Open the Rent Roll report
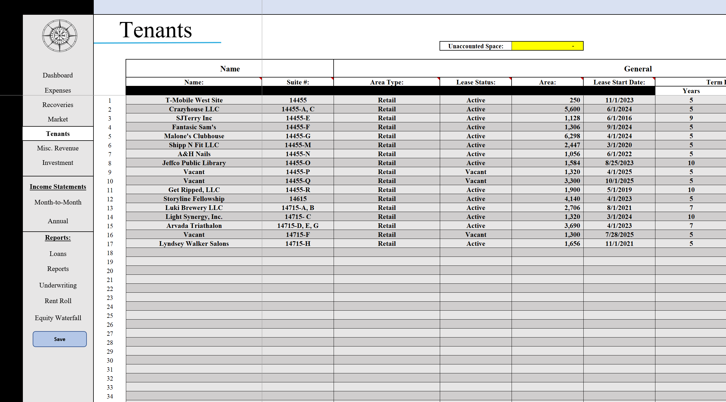Image resolution: width=726 pixels, height=402 pixels. 58,301
